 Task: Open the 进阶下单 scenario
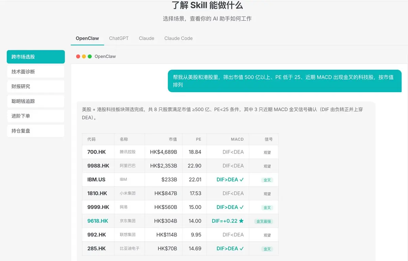(36, 116)
